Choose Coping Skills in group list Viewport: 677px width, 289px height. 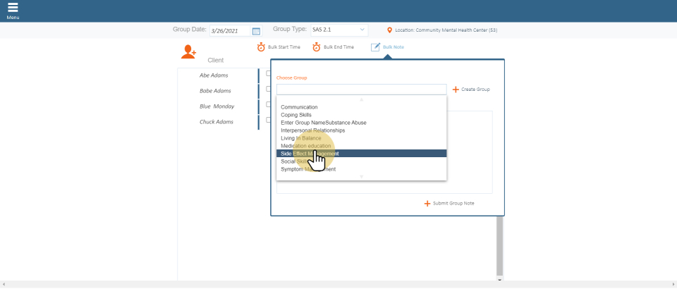click(x=296, y=115)
